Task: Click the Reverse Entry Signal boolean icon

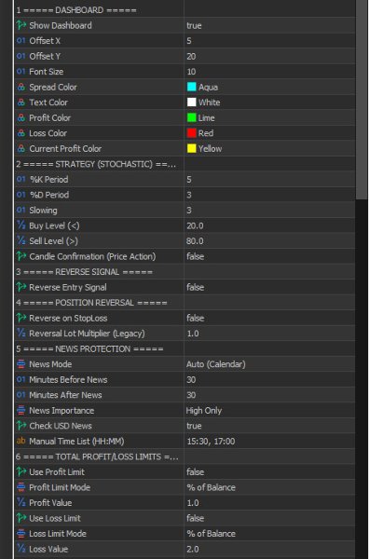Action: pos(21,287)
